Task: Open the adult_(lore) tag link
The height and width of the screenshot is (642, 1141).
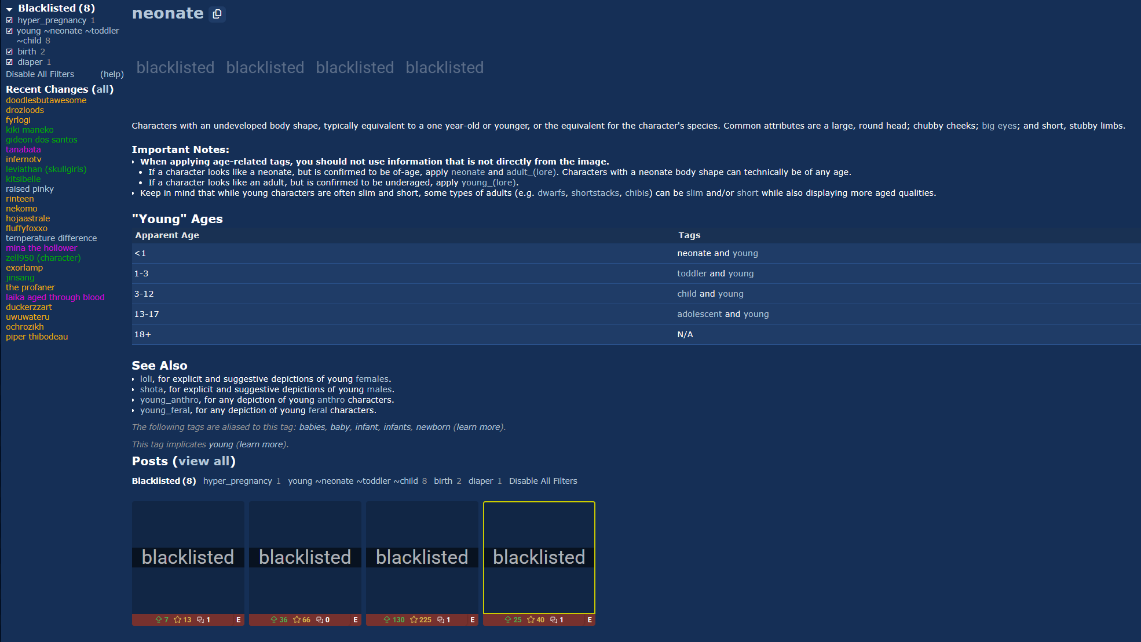Action: point(531,172)
